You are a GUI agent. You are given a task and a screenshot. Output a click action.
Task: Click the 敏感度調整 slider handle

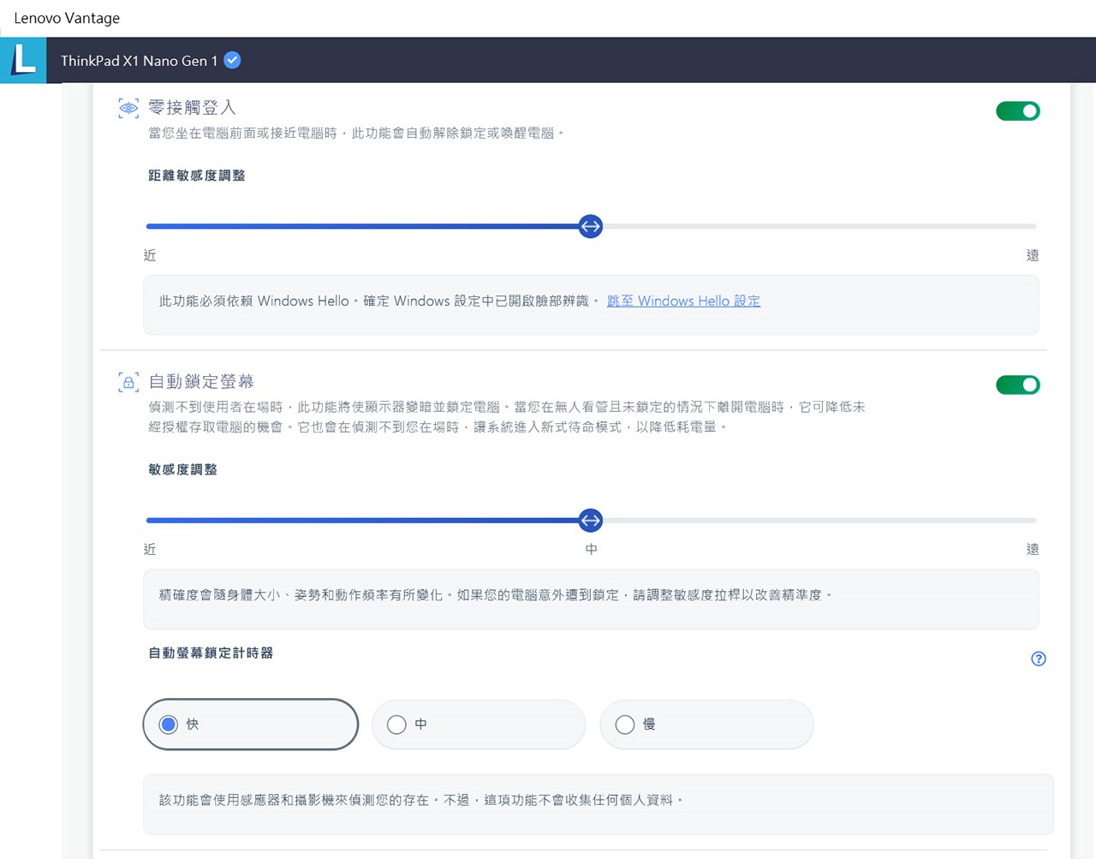click(x=591, y=521)
